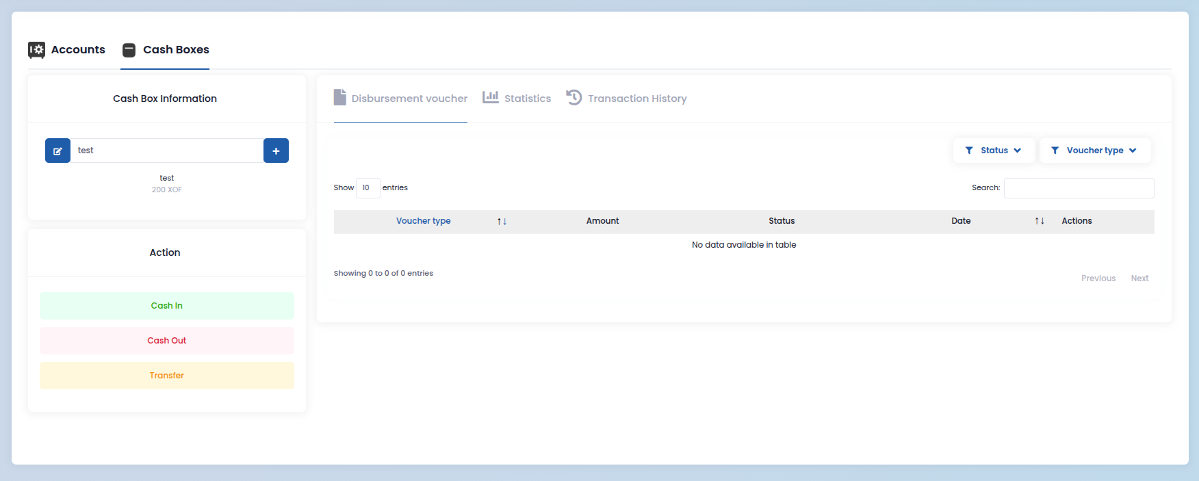Click 'No data available in table' message
This screenshot has width=1199, height=481.
tap(744, 245)
